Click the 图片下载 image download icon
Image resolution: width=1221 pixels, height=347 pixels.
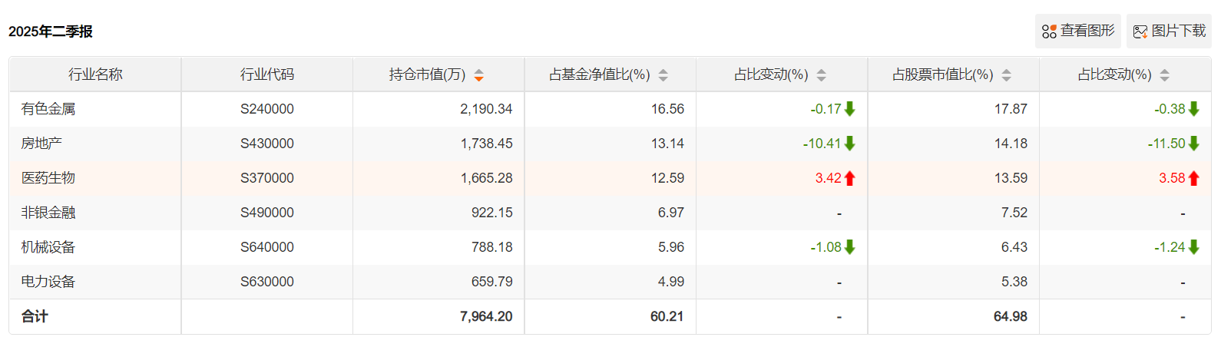(x=1140, y=31)
